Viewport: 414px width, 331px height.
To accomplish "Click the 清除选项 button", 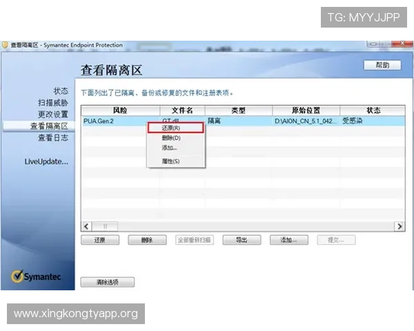I will pyautogui.click(x=107, y=282).
